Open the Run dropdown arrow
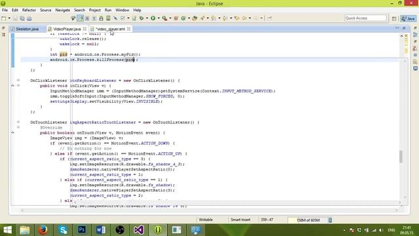 (x=158, y=18)
